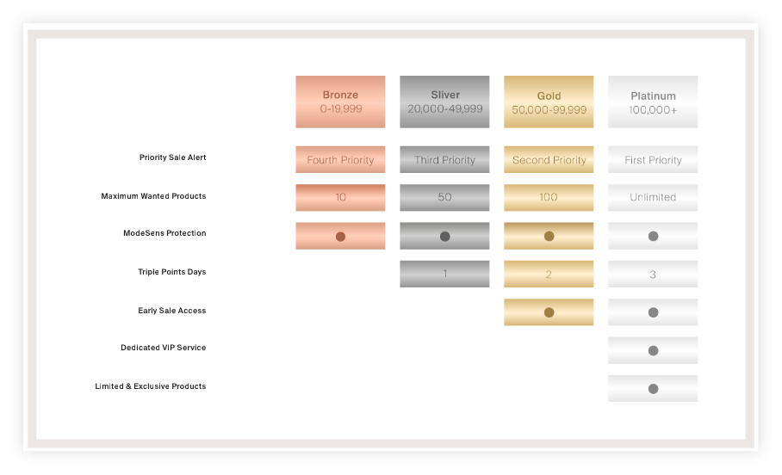Click Platinum ModeSens Protection dot
Image resolution: width=782 pixels, height=475 pixels.
pos(653,236)
